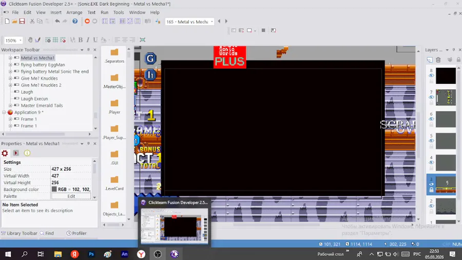
Task: Click the Clickteam Fusion taskbar preview thumbnail
Action: coord(174,226)
